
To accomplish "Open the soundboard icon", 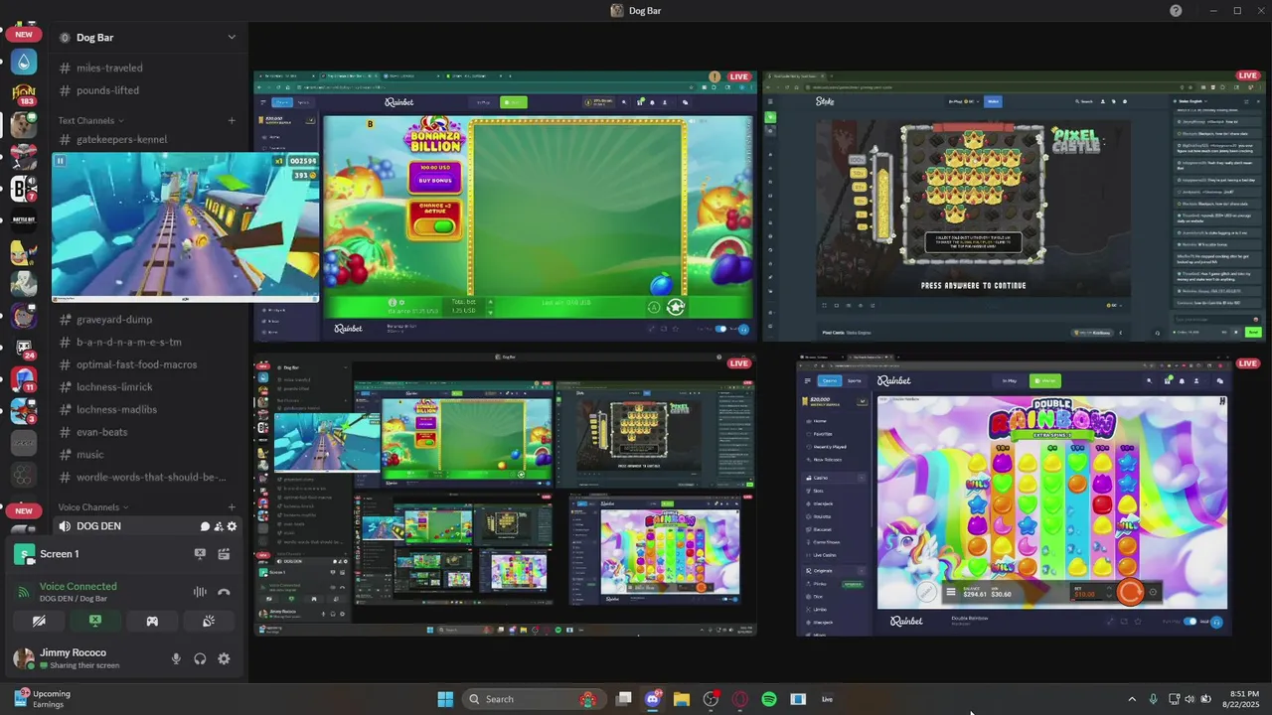I will [x=209, y=621].
